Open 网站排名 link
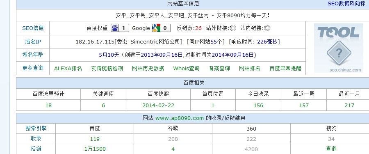 [250, 69]
